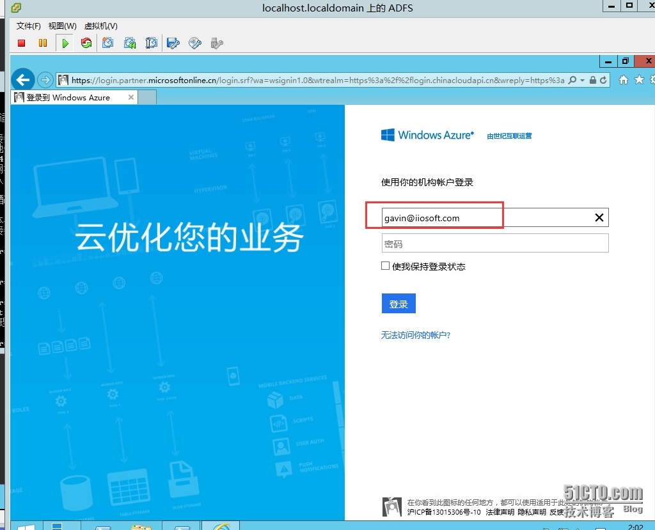
Task: Click the Internet Explorer taskbar icon
Action: point(221,526)
